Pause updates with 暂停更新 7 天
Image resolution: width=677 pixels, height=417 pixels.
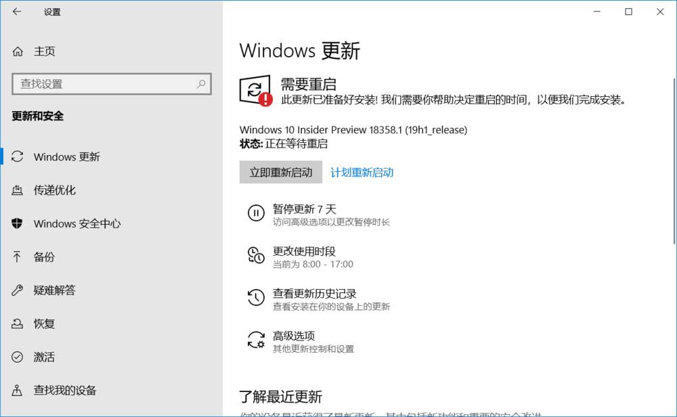305,209
